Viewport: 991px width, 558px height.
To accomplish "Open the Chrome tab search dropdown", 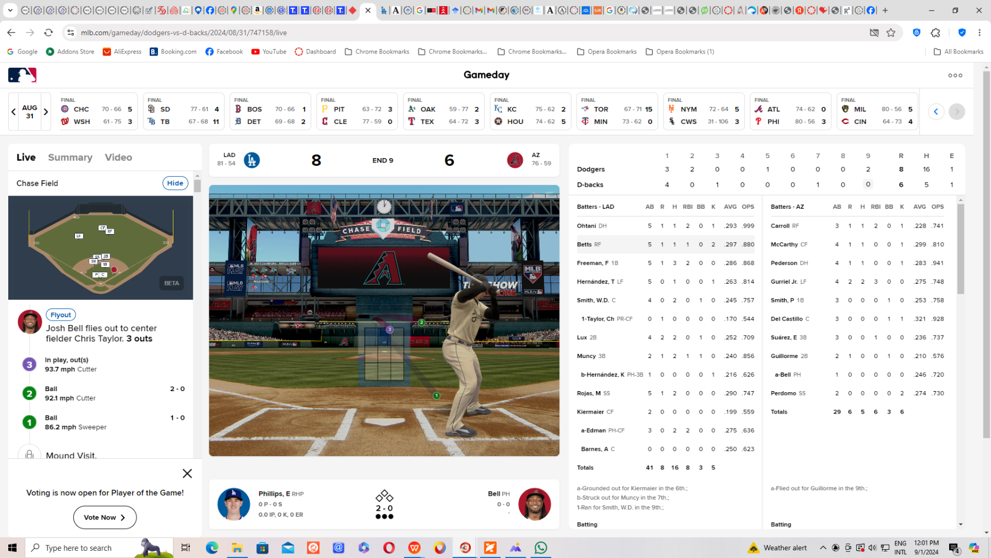I will (10, 10).
